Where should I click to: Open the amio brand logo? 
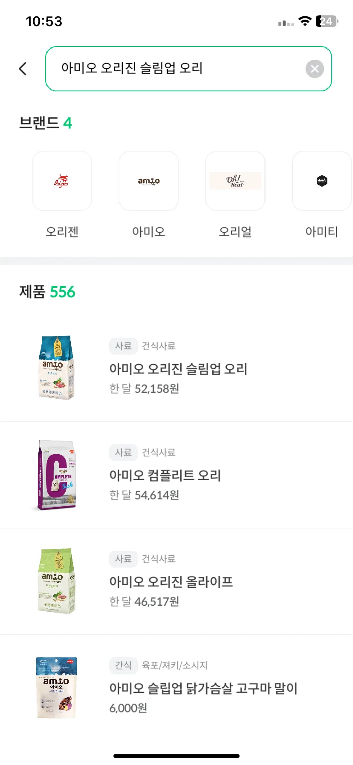point(149,181)
